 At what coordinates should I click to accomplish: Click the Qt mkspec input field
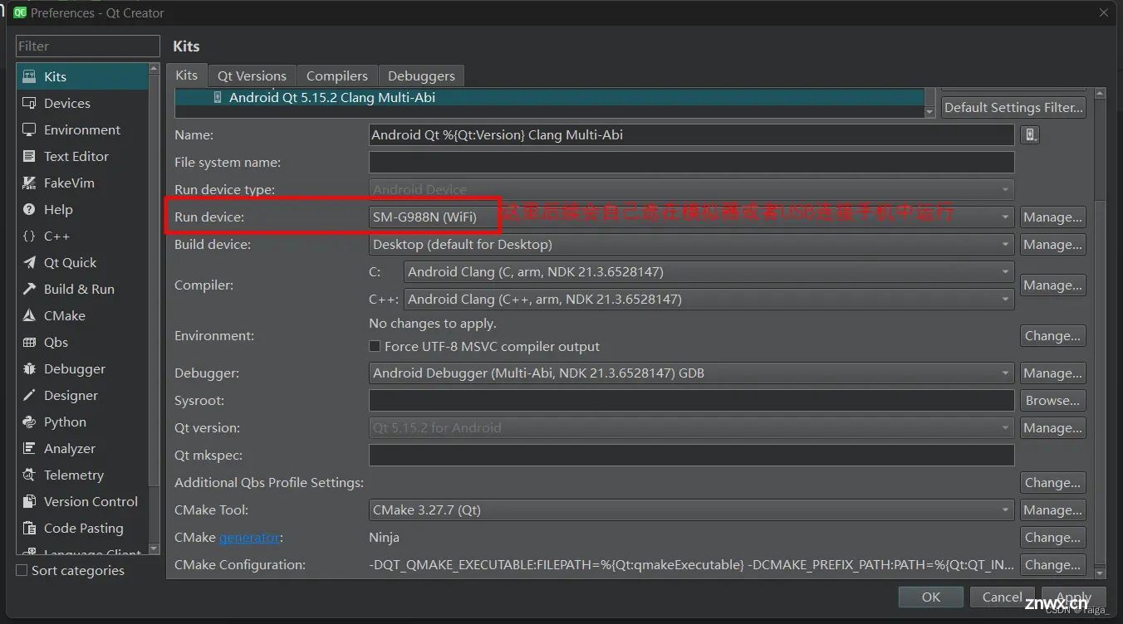coord(691,456)
